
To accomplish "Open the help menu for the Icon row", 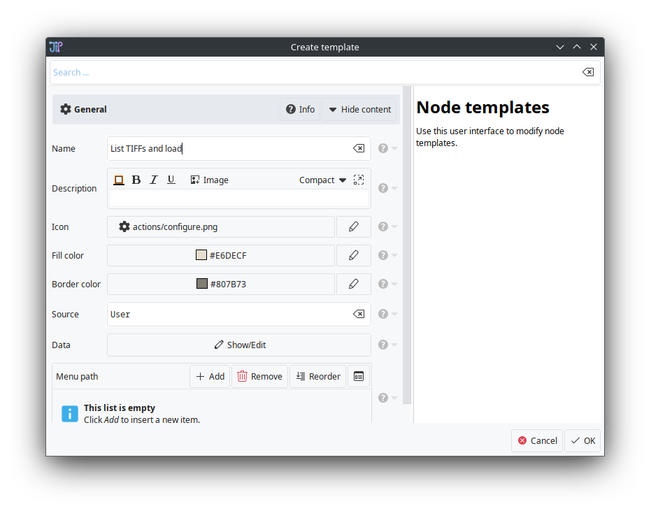I will tap(387, 226).
